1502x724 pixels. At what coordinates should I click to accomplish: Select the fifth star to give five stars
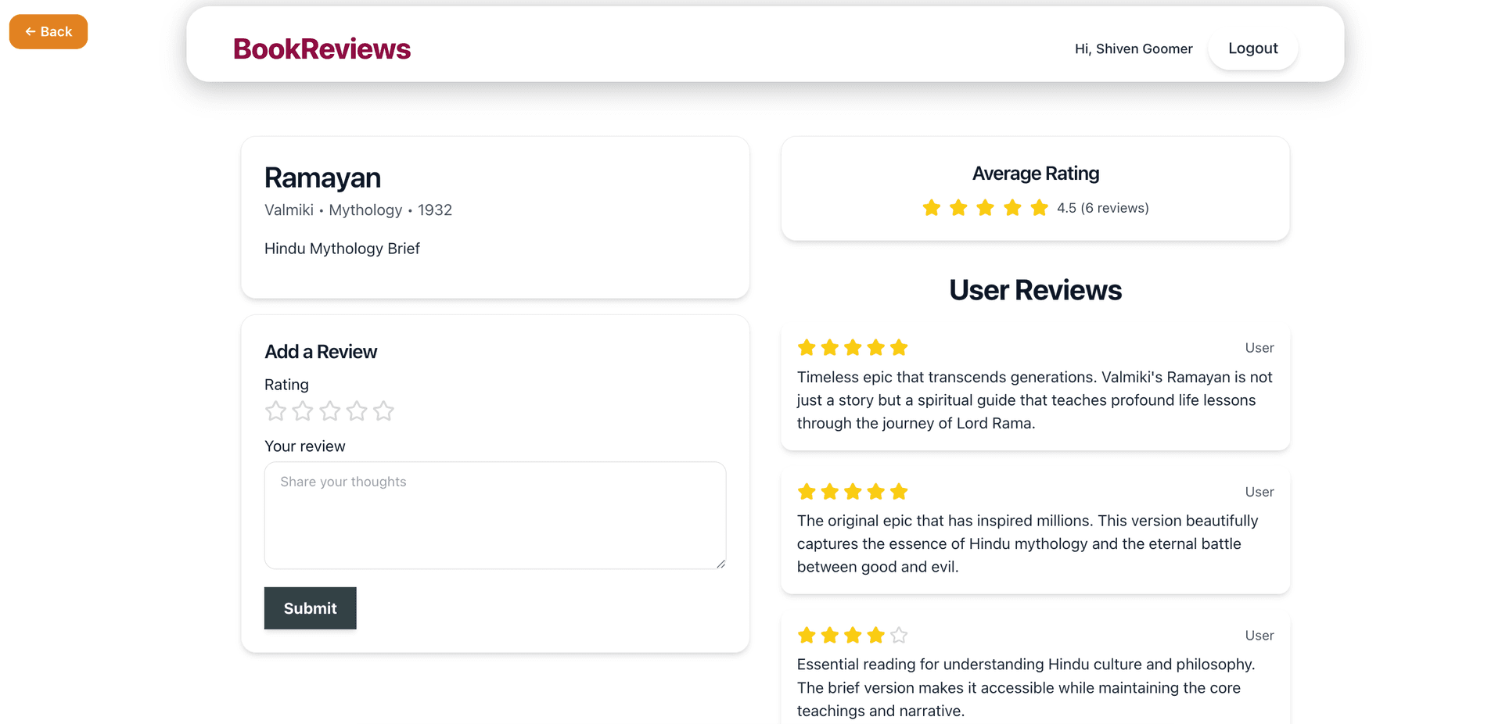pyautogui.click(x=383, y=410)
